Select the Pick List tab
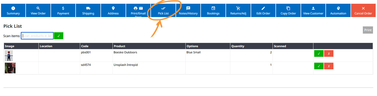This screenshot has width=377, height=96. (x=163, y=10)
